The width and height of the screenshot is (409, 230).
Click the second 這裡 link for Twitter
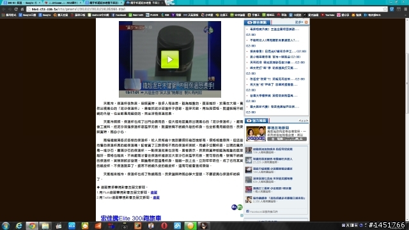click(156, 197)
